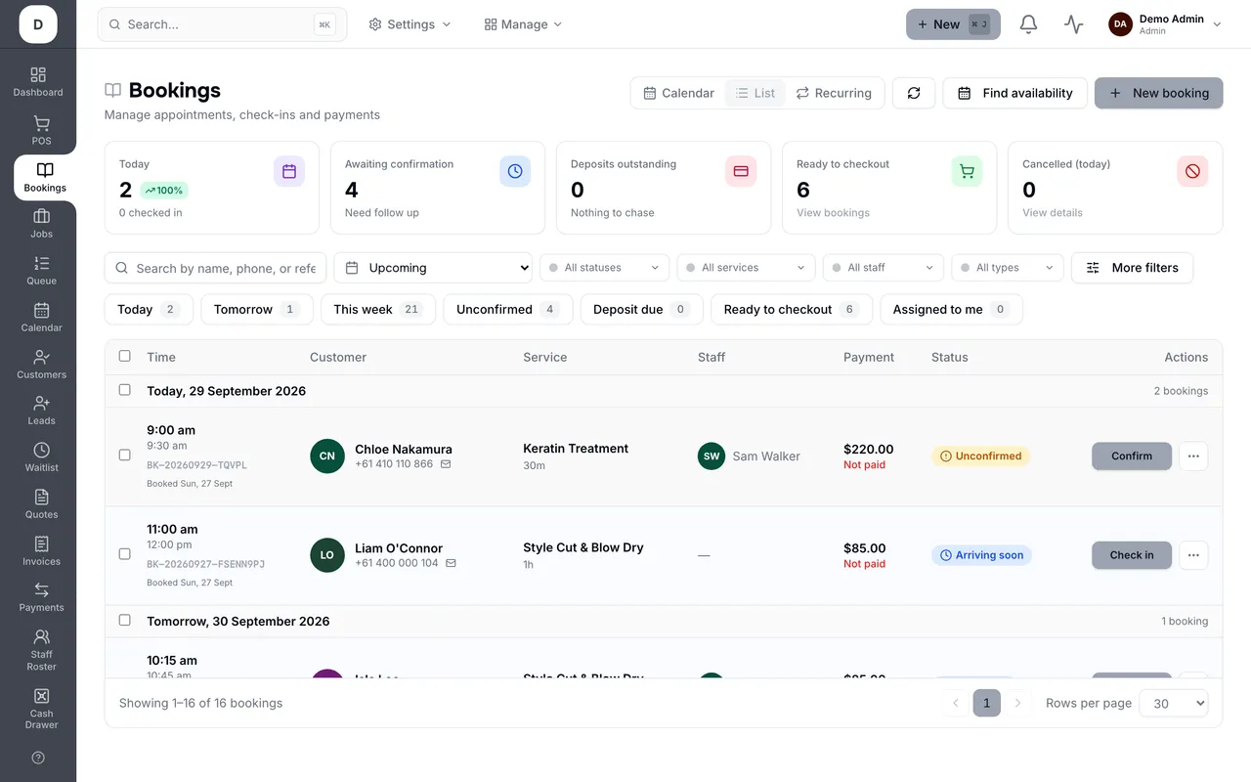1251x782 pixels.
Task: Open Calendar in the left sidebar
Action: (x=41, y=318)
